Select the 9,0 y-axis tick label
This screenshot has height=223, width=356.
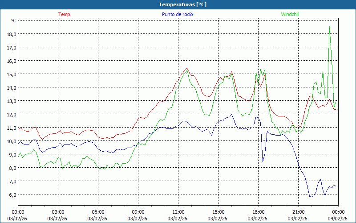pos(11,154)
